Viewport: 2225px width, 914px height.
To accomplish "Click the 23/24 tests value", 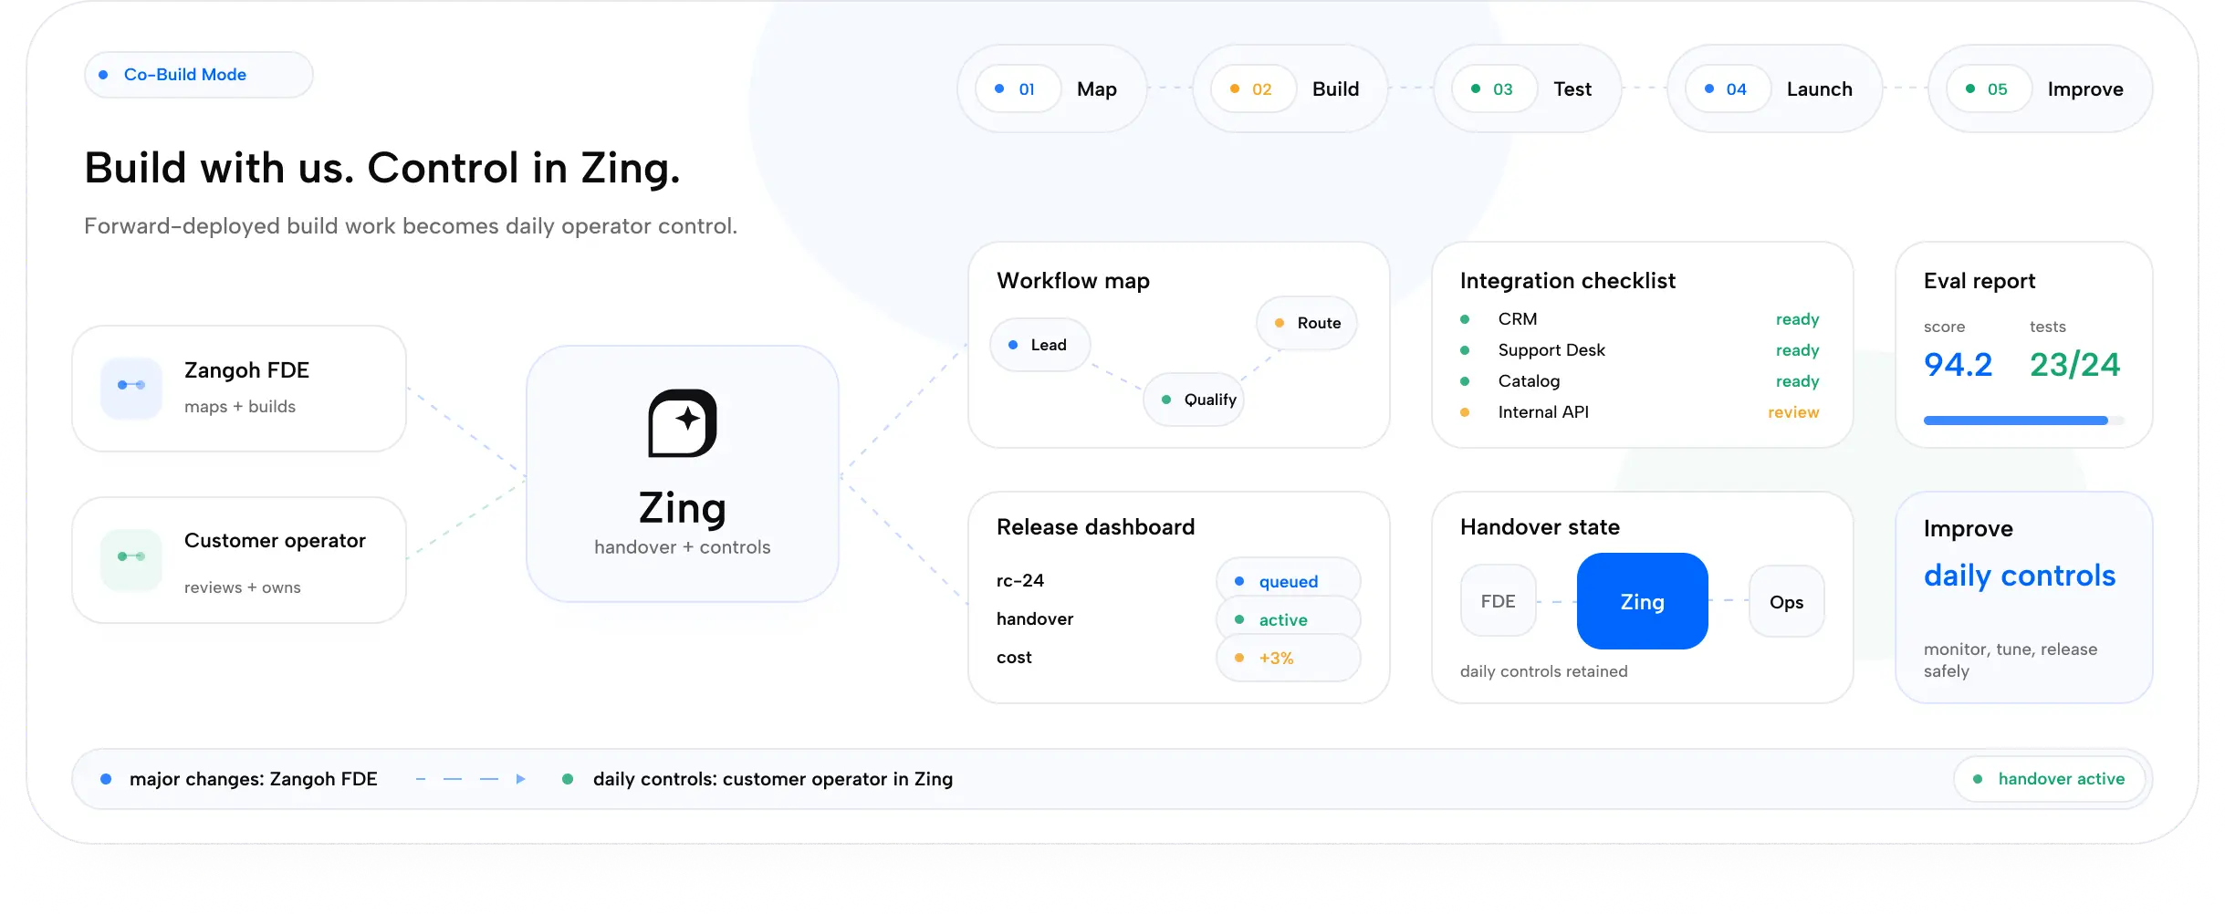I will [x=2075, y=365].
